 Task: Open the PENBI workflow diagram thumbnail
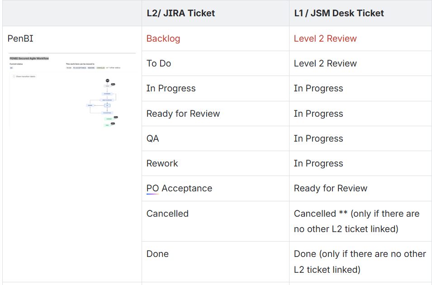point(72,91)
